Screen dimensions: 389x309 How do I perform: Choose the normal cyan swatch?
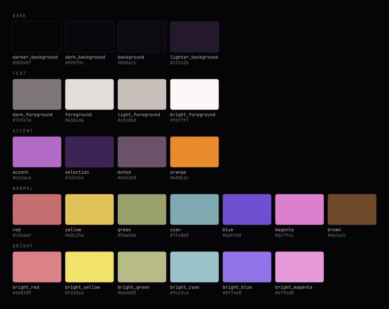(194, 209)
